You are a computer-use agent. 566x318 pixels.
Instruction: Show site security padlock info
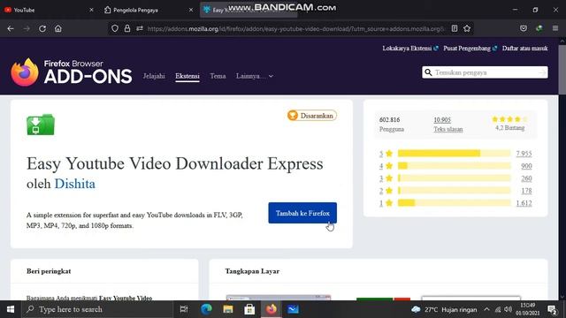point(127,28)
